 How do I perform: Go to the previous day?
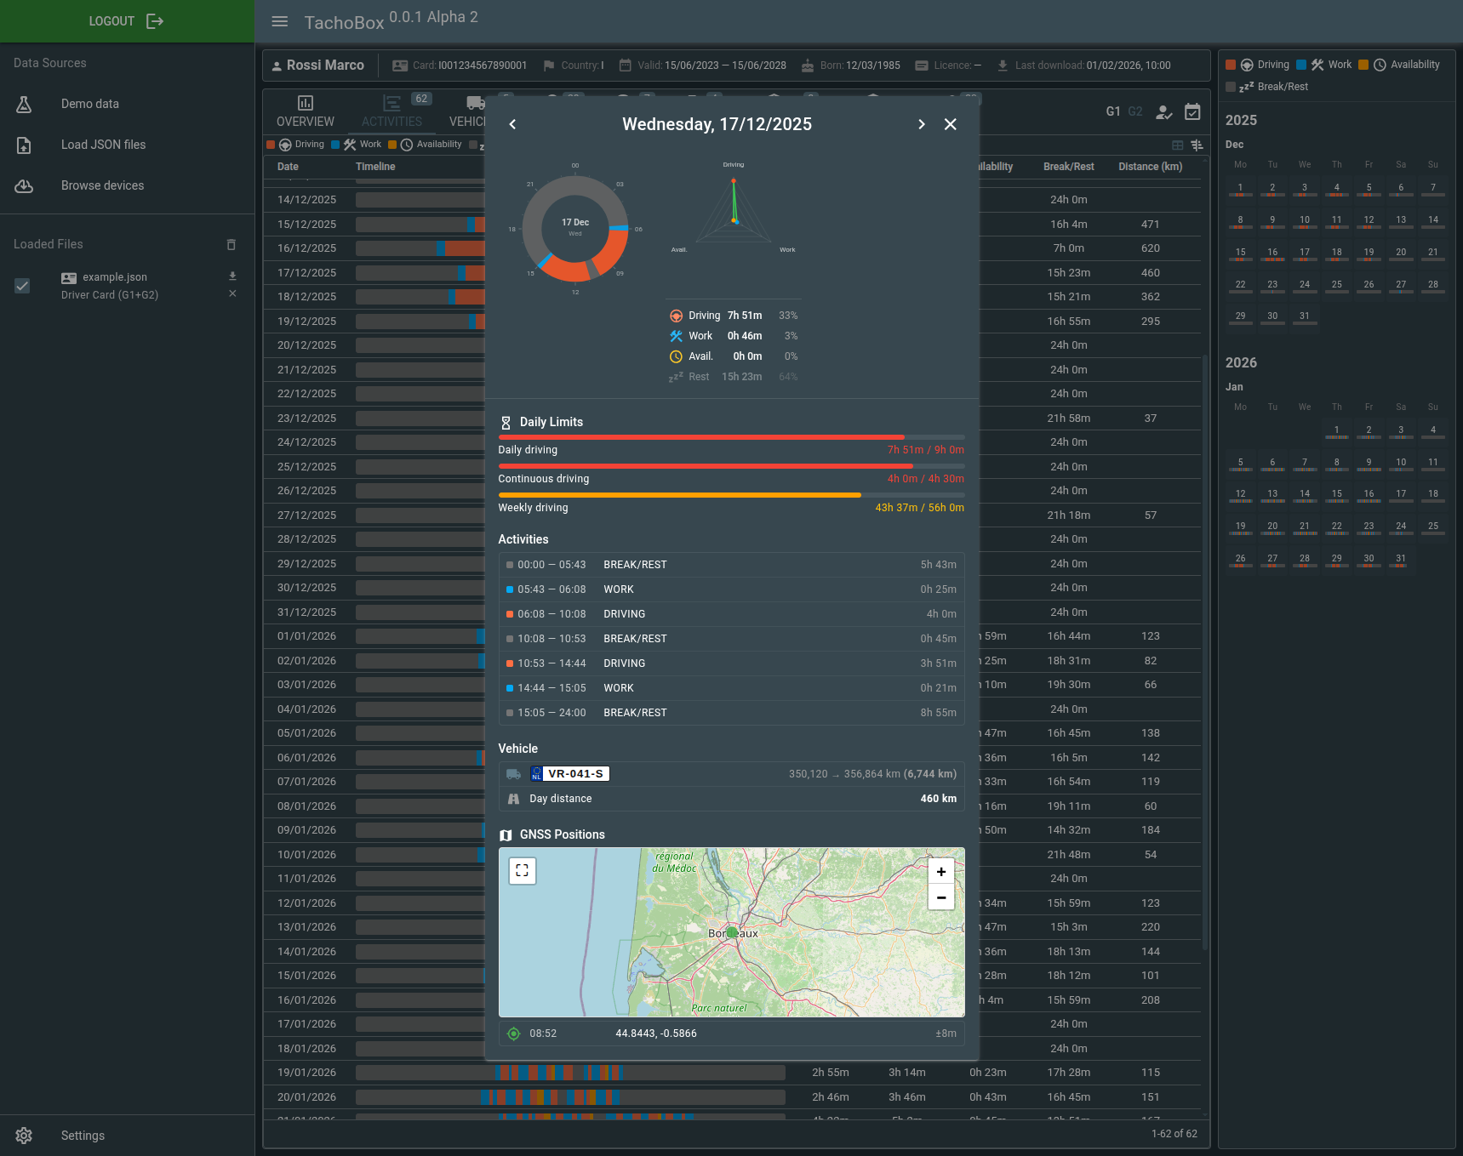tap(512, 124)
